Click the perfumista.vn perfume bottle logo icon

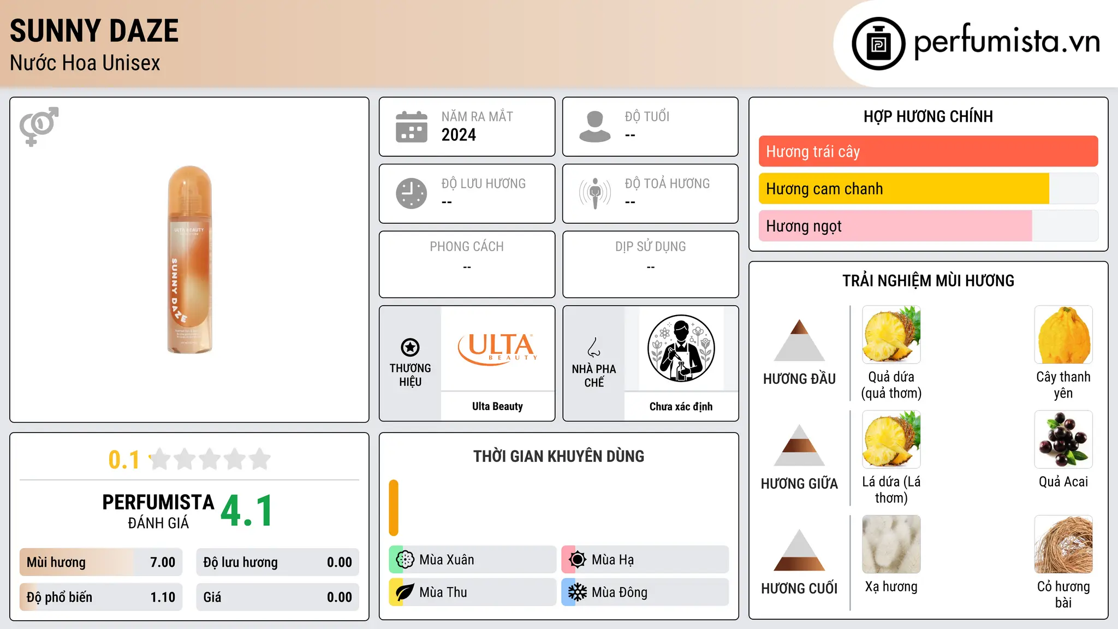[x=878, y=44]
